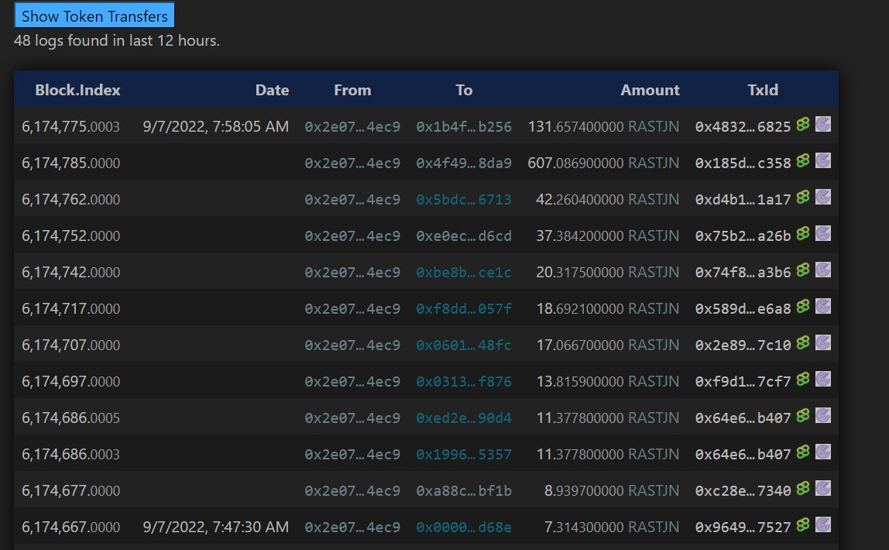
Task: Click block index 6,174,785.0000
Action: pos(71,163)
